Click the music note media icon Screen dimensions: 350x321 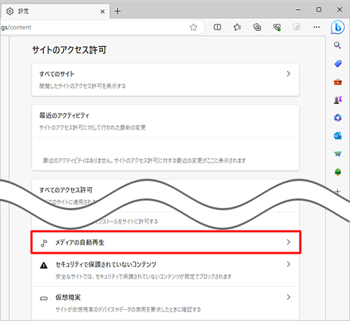44,243
